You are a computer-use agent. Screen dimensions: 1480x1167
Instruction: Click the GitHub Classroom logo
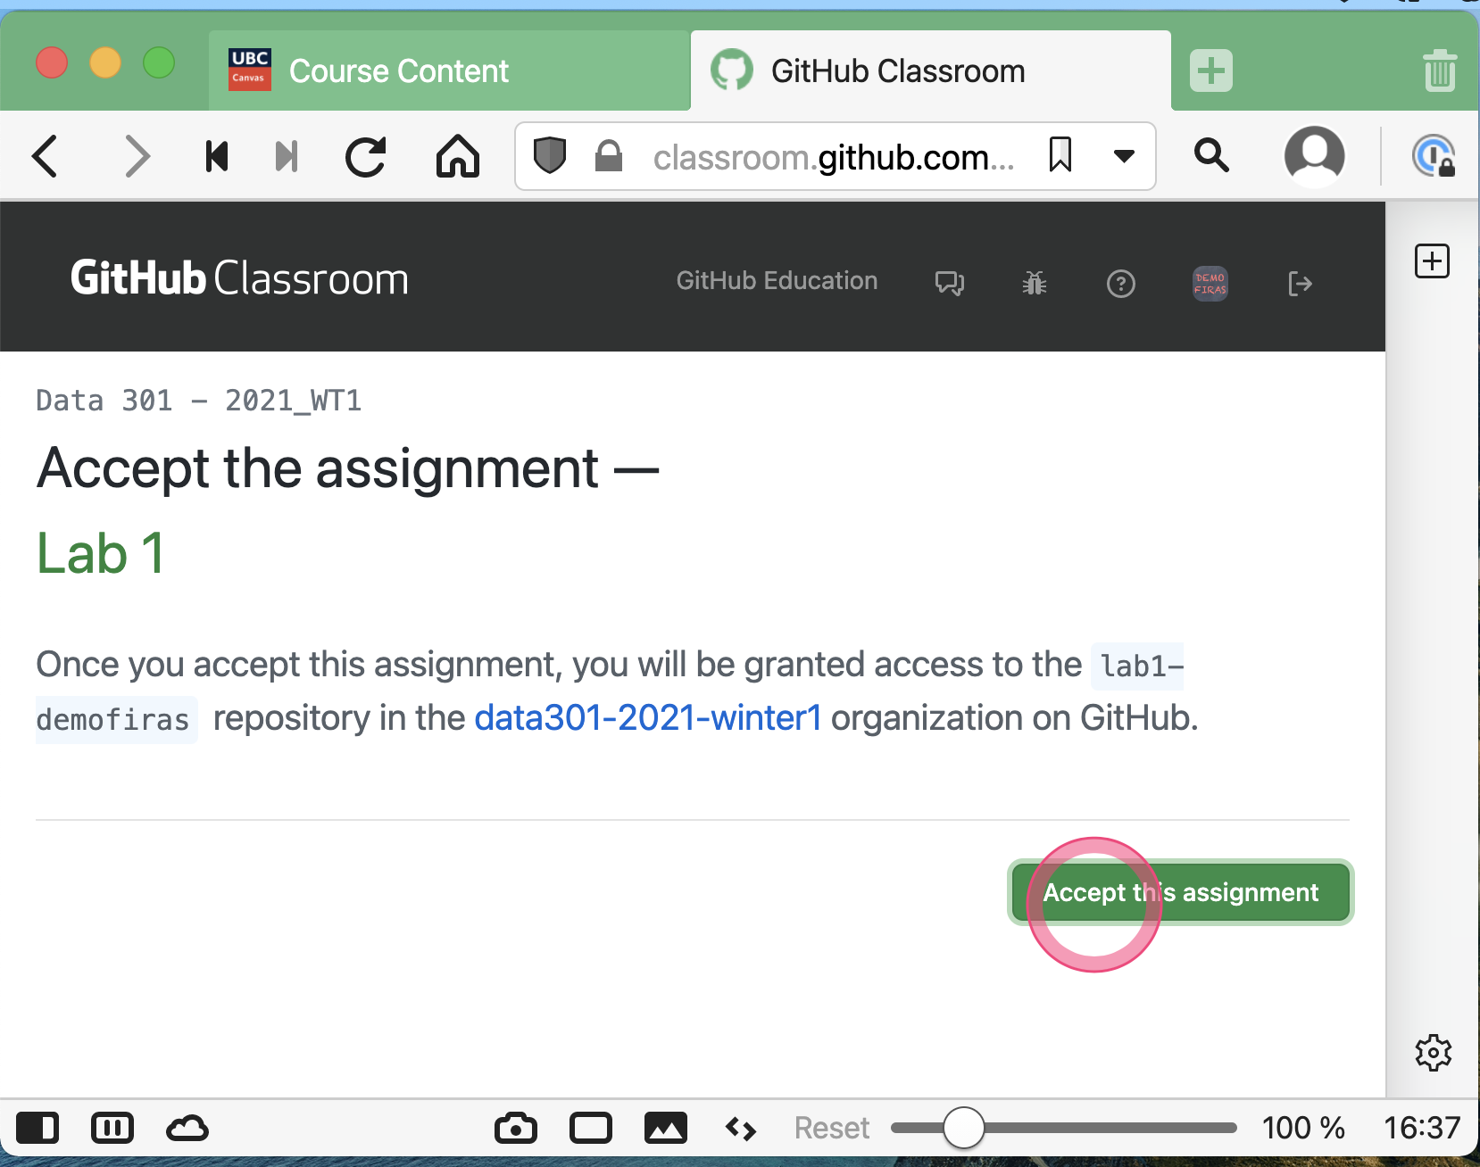click(x=239, y=278)
